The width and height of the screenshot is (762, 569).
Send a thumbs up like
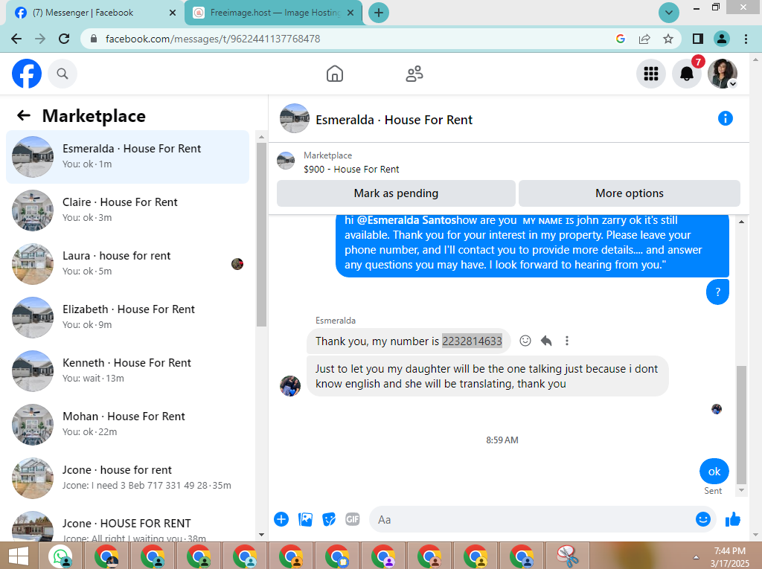pos(733,519)
